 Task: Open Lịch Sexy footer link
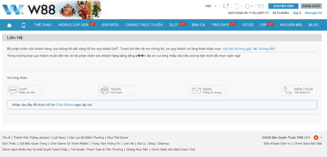click(59, 137)
